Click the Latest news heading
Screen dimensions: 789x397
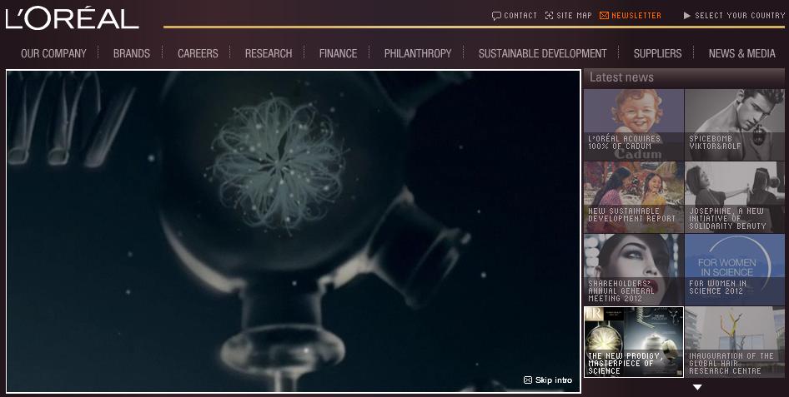point(621,77)
